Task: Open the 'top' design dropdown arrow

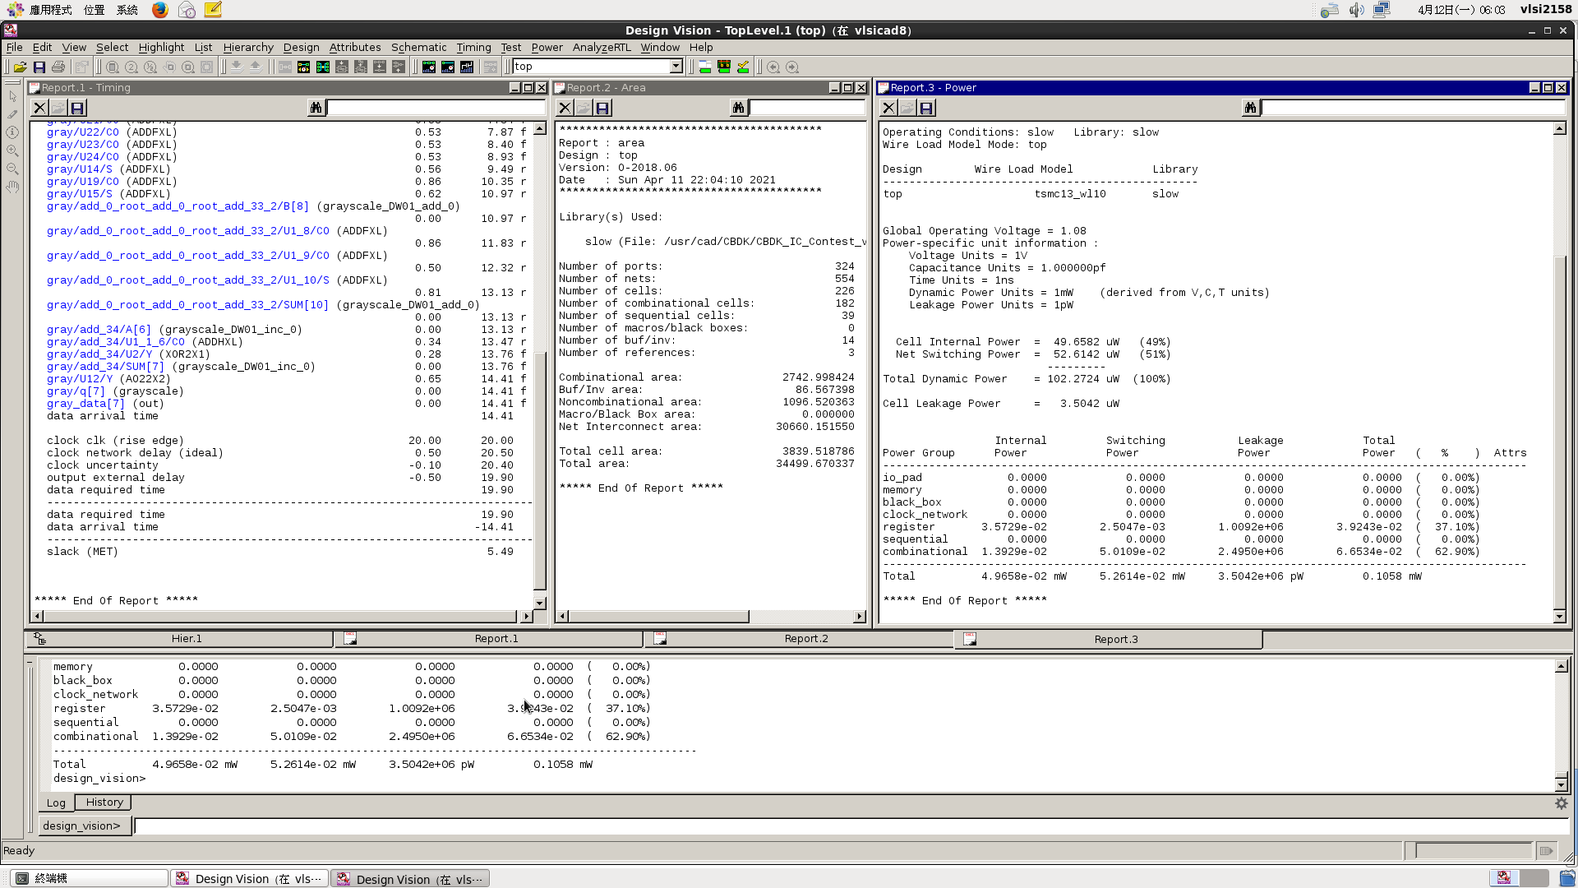Action: 676,67
